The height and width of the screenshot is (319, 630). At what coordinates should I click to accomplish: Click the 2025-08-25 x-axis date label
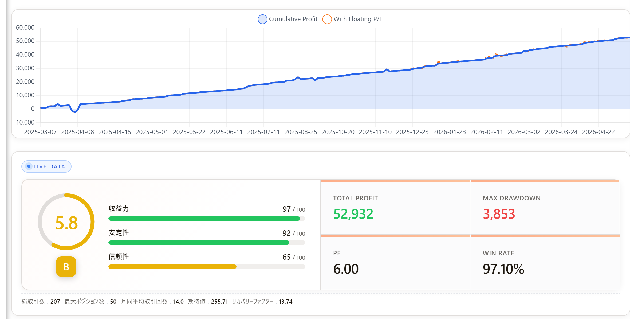click(x=301, y=132)
